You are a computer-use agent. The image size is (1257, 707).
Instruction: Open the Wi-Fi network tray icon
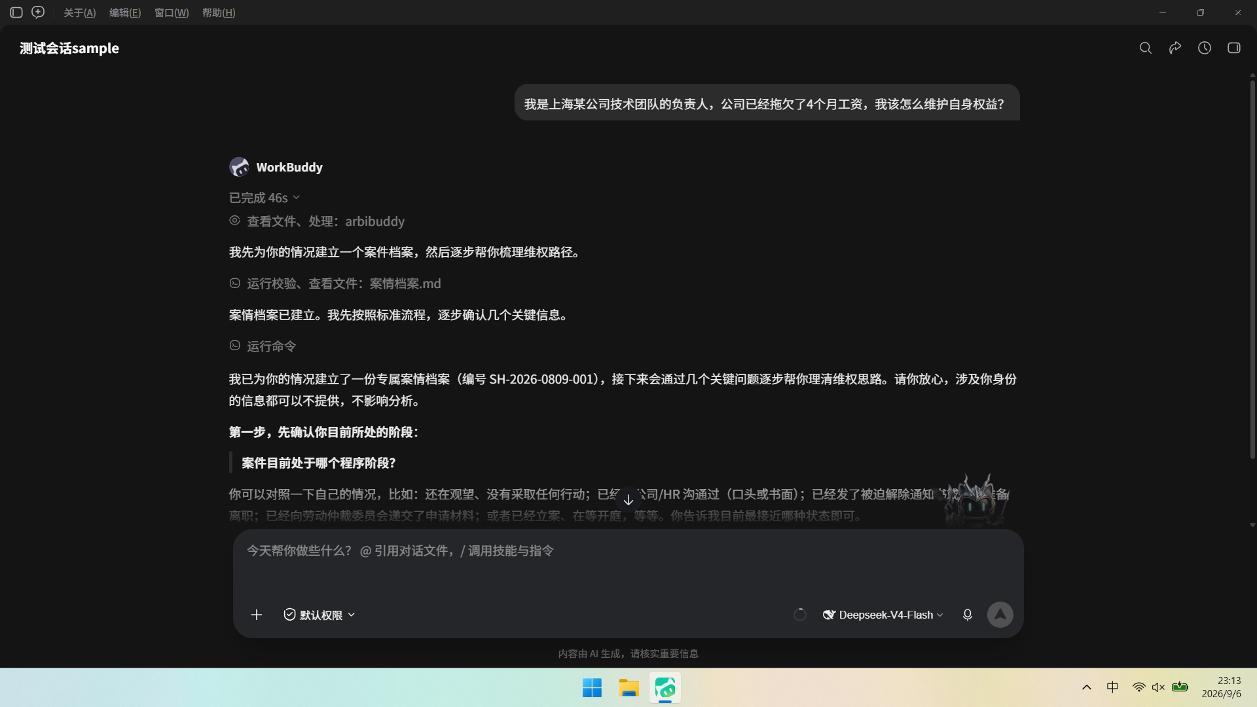pyautogui.click(x=1139, y=687)
